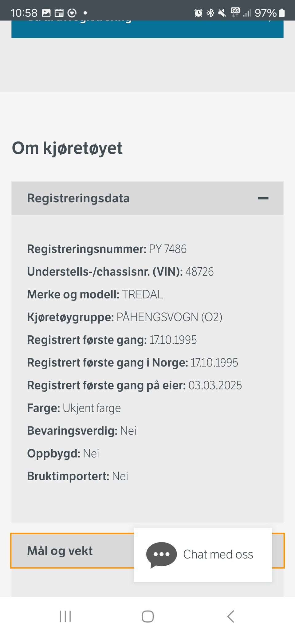Tap the registration number PY 7486

(167, 249)
